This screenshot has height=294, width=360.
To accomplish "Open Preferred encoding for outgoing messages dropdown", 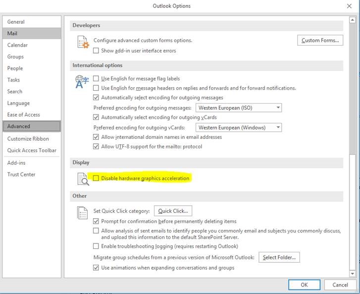I will 239,108.
